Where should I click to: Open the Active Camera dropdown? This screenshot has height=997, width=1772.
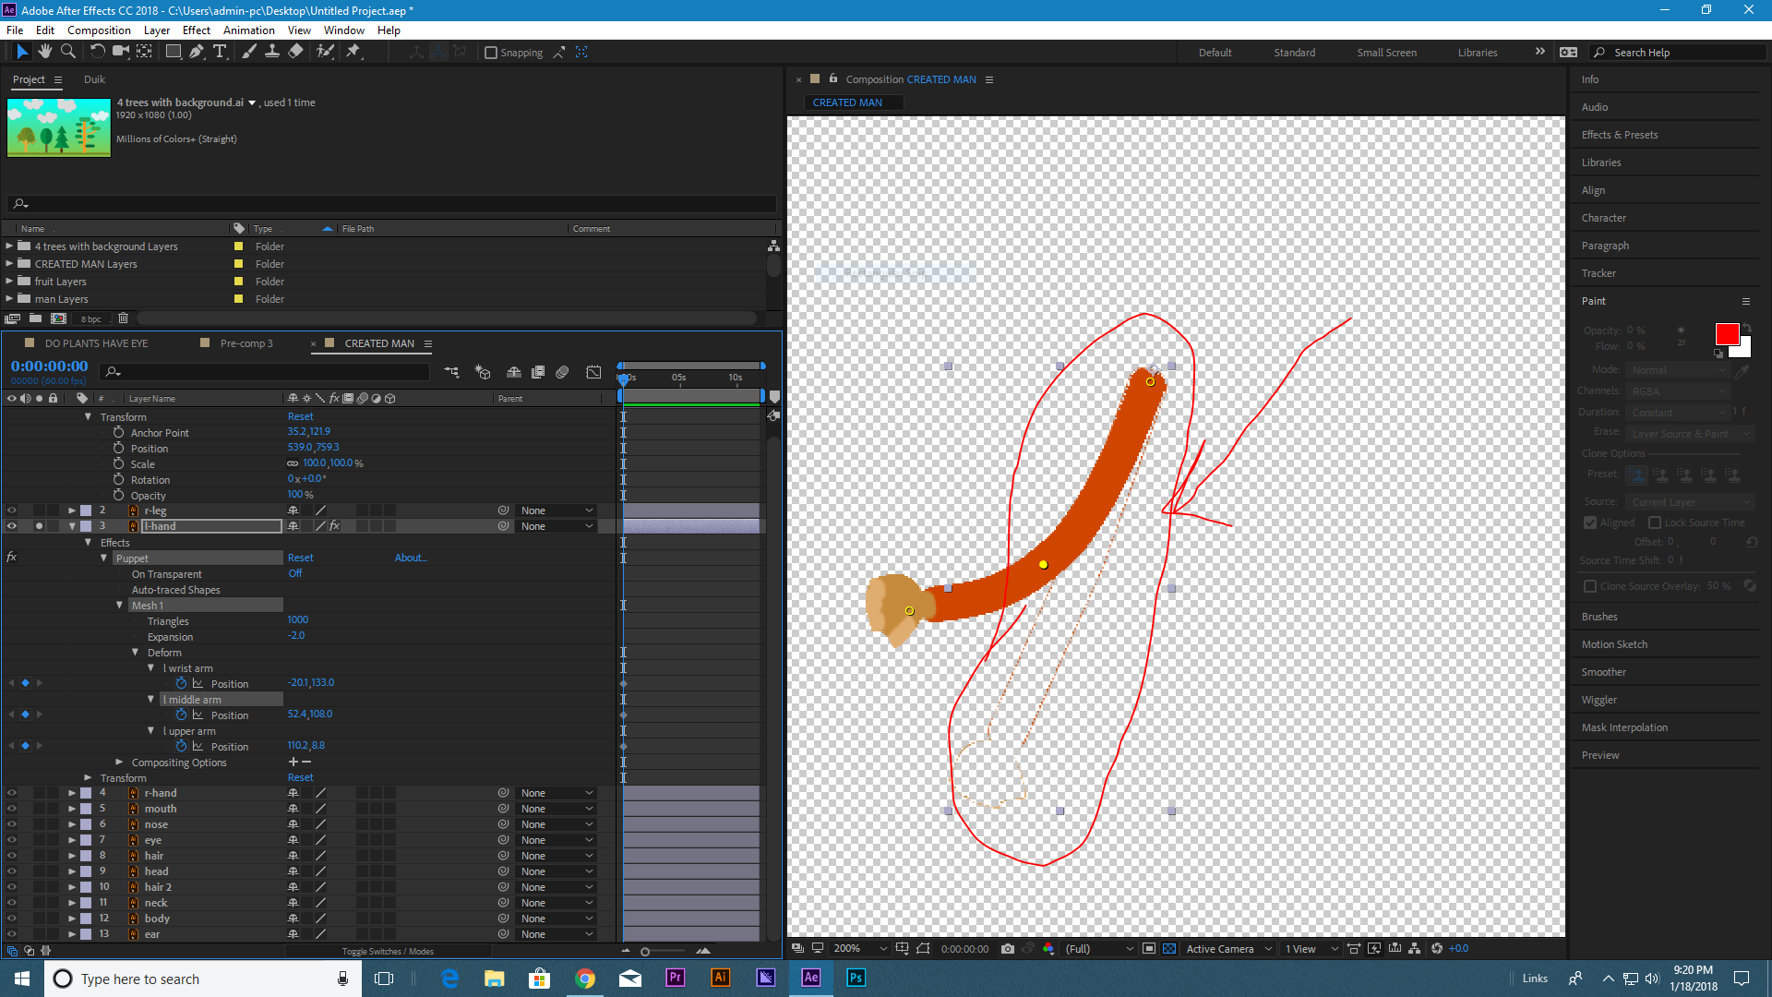(x=1229, y=948)
